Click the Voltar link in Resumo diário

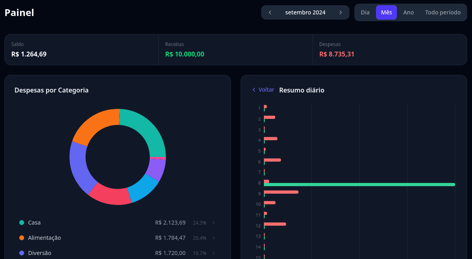pos(263,90)
